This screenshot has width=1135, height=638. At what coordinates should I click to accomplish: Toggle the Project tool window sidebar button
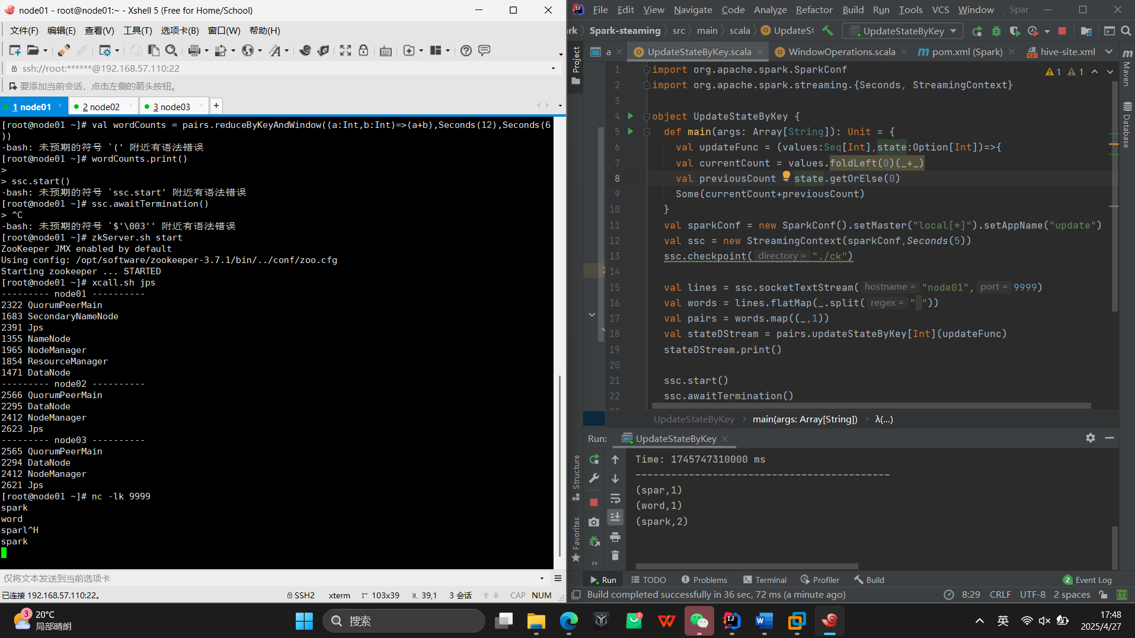[576, 66]
